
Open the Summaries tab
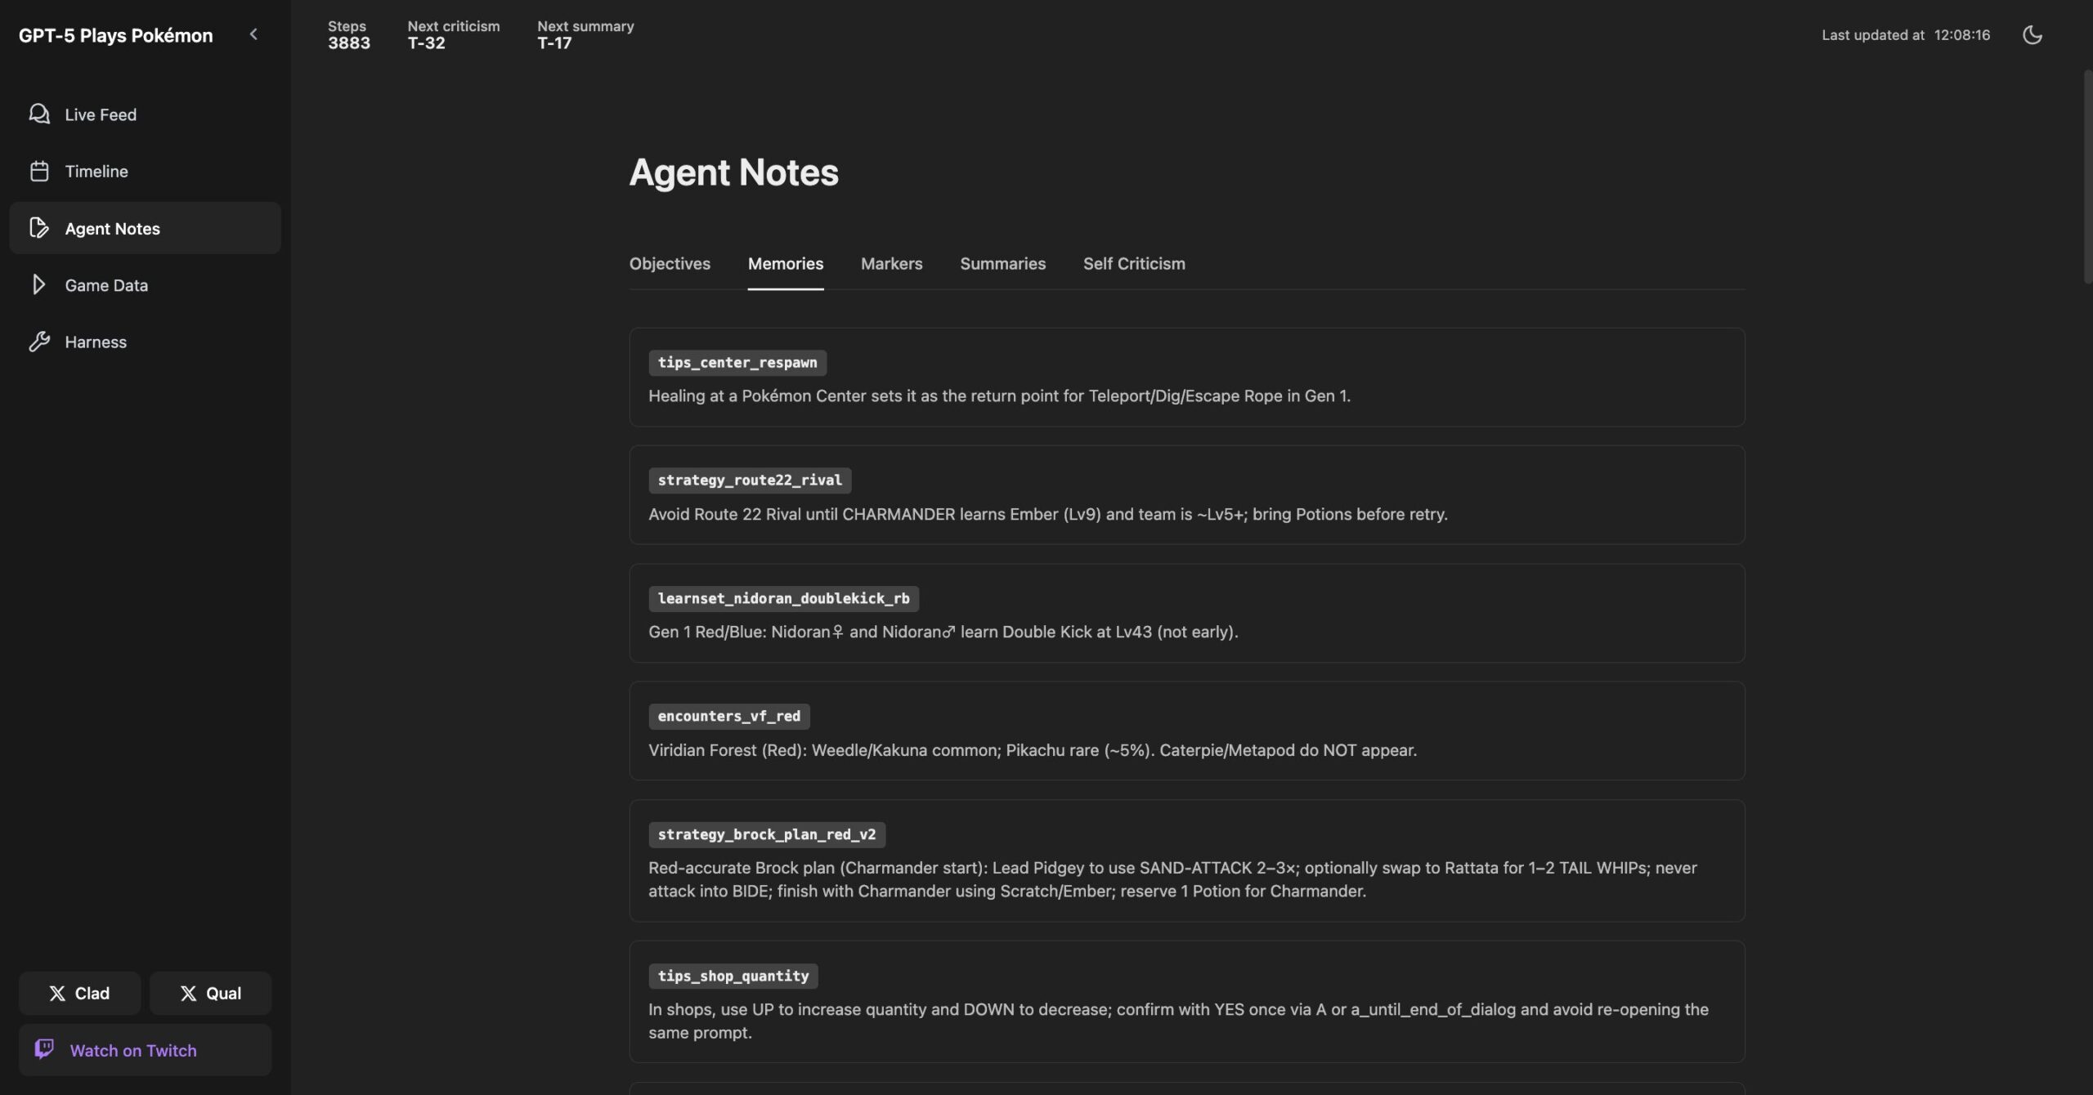point(1002,263)
